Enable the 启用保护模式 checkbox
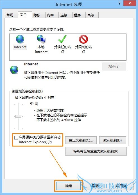Image resolution: width=138 pixels, height=195 pixels. pyautogui.click(x=16, y=138)
